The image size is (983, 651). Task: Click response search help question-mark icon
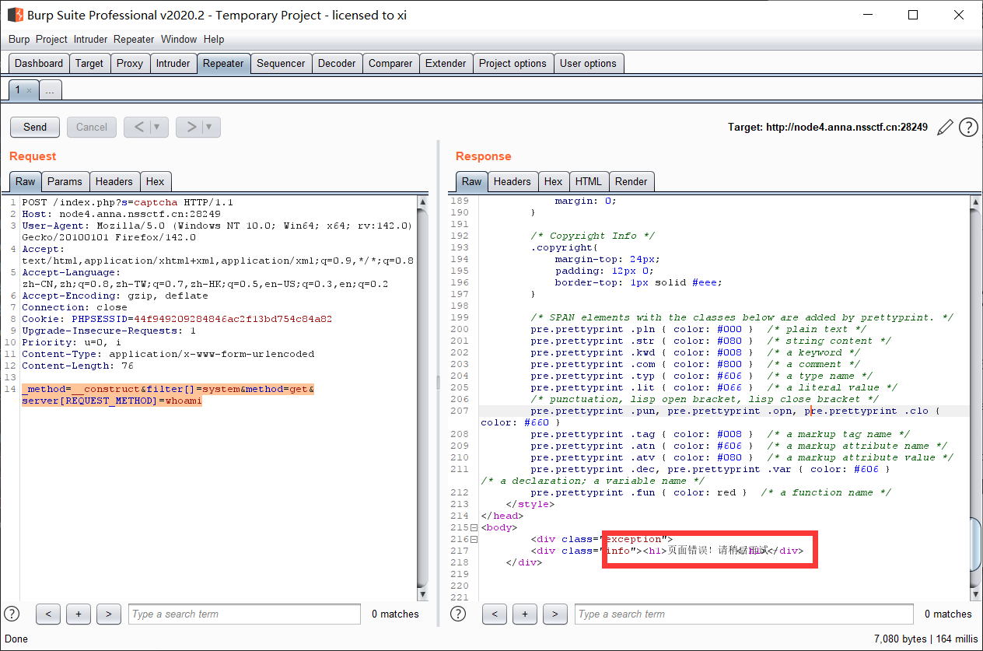459,614
